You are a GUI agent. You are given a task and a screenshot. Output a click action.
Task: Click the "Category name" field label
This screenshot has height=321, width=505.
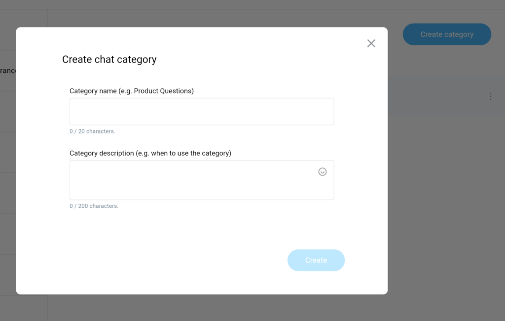pos(93,91)
